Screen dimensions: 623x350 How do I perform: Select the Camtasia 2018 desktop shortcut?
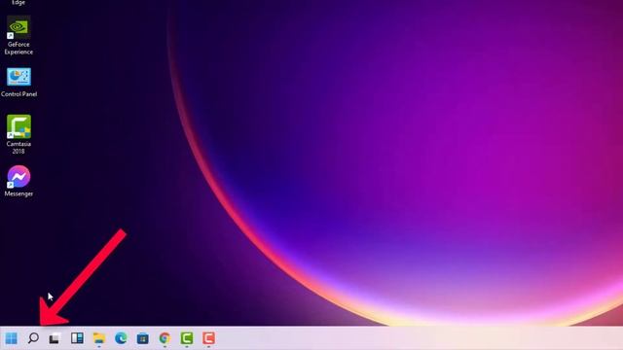pos(18,134)
